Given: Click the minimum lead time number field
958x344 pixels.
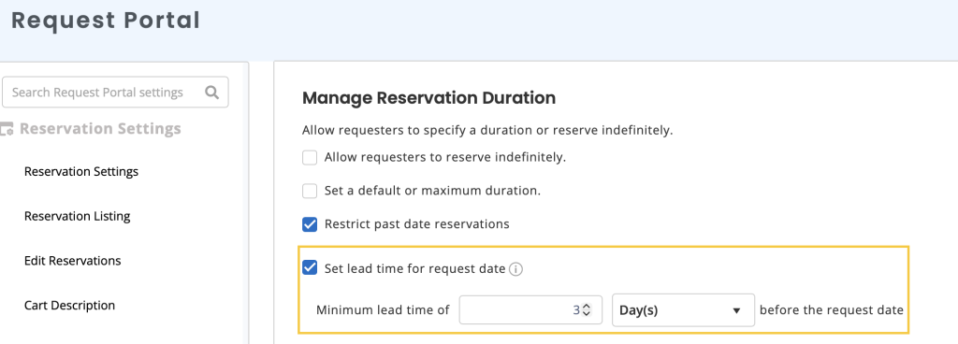Looking at the screenshot, I should (x=531, y=310).
